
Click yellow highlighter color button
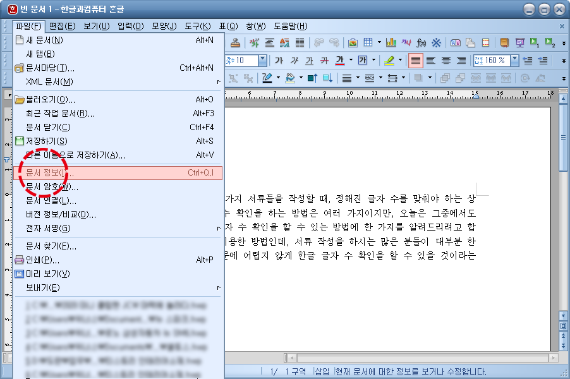click(x=389, y=60)
